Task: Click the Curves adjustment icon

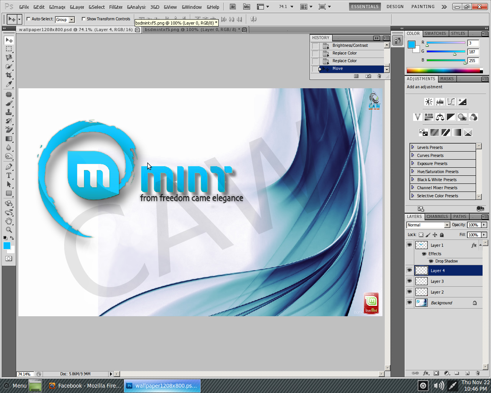Action: coord(451,102)
